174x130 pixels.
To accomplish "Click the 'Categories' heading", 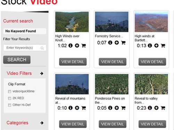I will (x=17, y=123).
